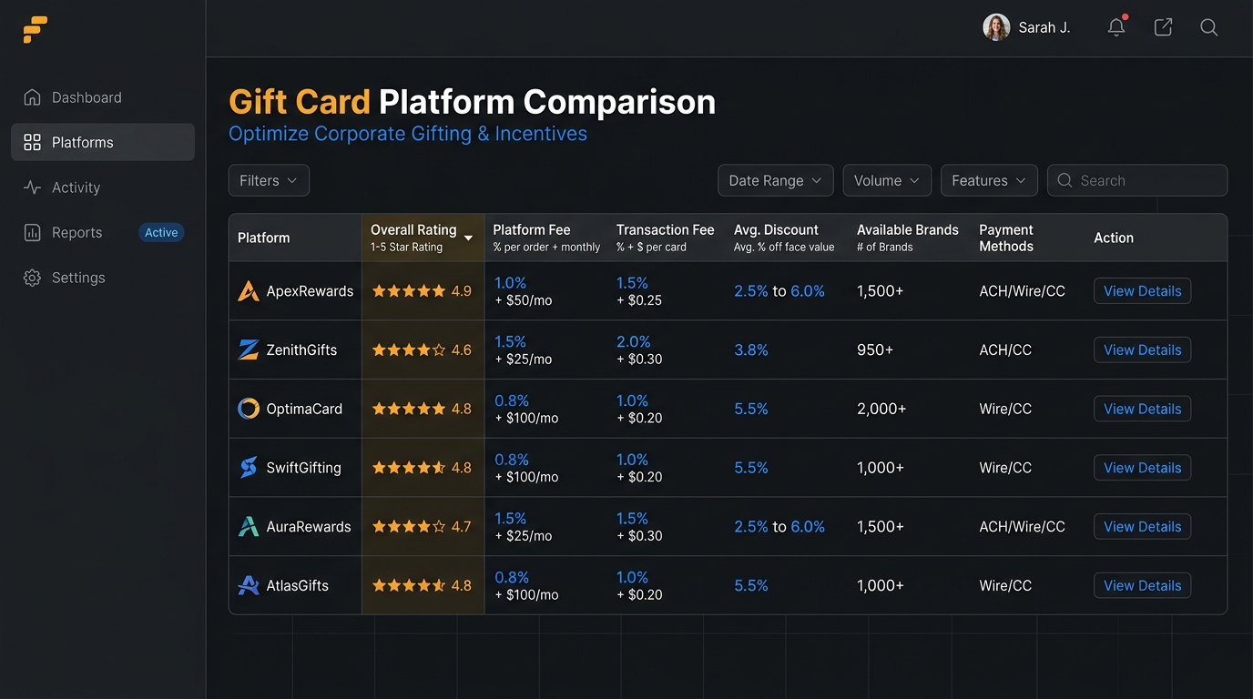The height and width of the screenshot is (699, 1253).
Task: Click the Reports chart icon
Action: click(x=32, y=232)
